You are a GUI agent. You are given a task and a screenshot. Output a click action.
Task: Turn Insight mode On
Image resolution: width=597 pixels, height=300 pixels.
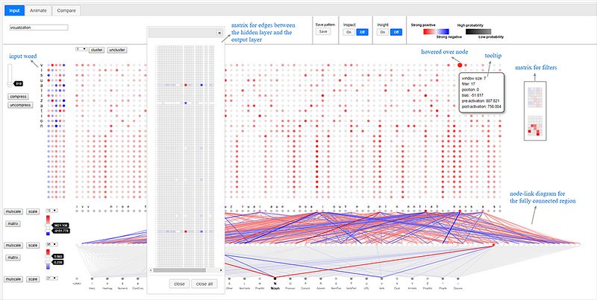point(381,31)
